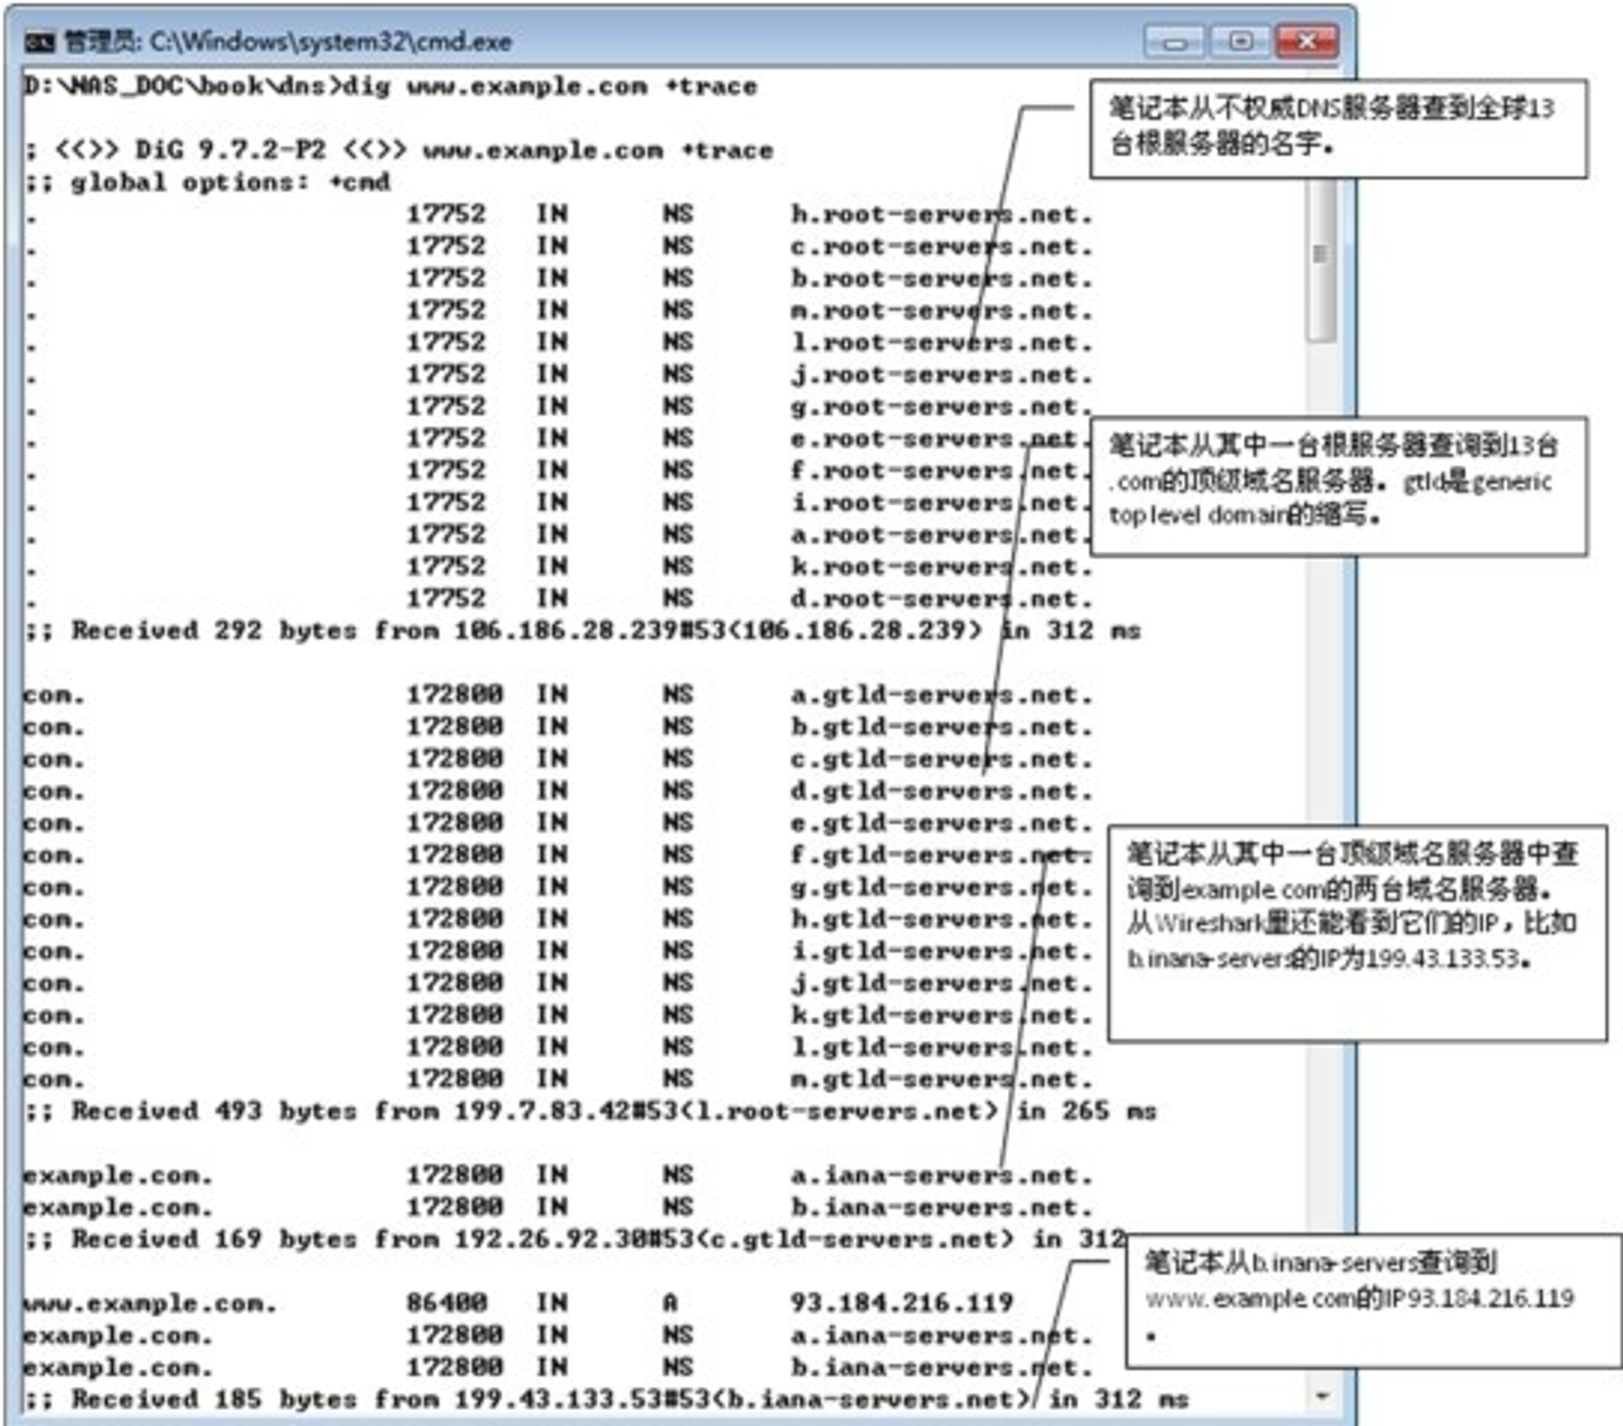
Task: Select f.gtld-servers.net. entry
Action: (x=942, y=856)
